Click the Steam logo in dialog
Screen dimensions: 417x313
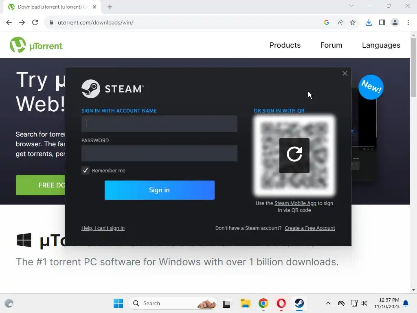click(x=112, y=89)
